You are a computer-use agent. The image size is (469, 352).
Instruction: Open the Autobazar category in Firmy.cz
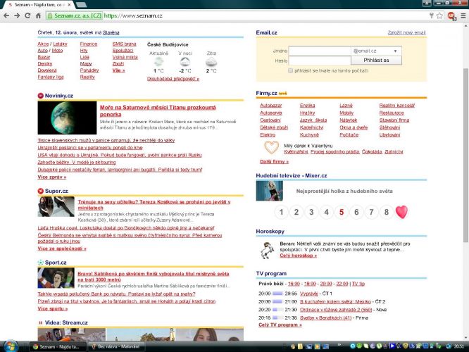[x=270, y=106]
